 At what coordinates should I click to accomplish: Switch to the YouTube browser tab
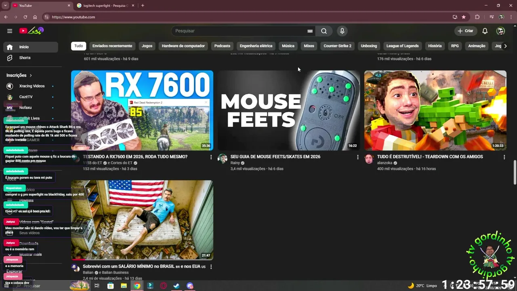[40, 6]
